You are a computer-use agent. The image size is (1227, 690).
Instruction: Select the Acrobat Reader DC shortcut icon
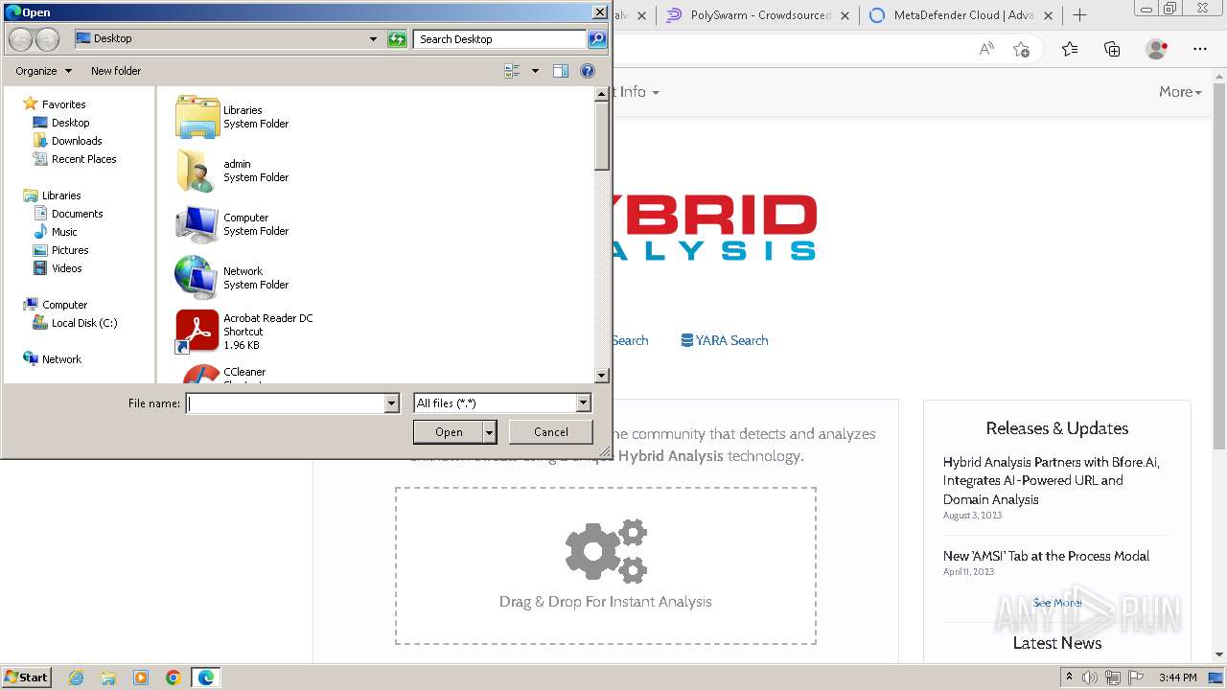click(197, 332)
